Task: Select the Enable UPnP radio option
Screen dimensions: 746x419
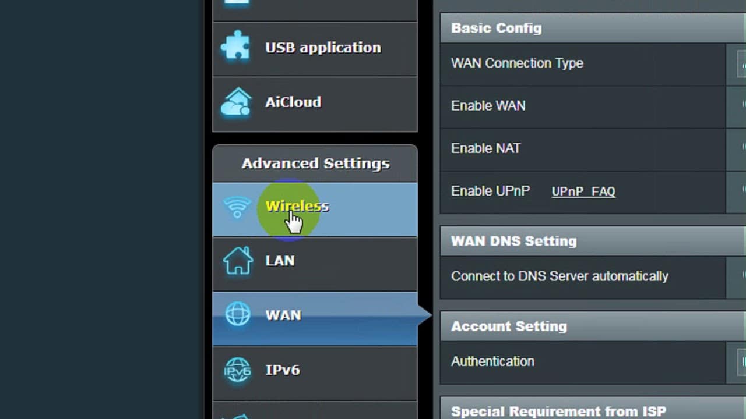Action: 743,191
